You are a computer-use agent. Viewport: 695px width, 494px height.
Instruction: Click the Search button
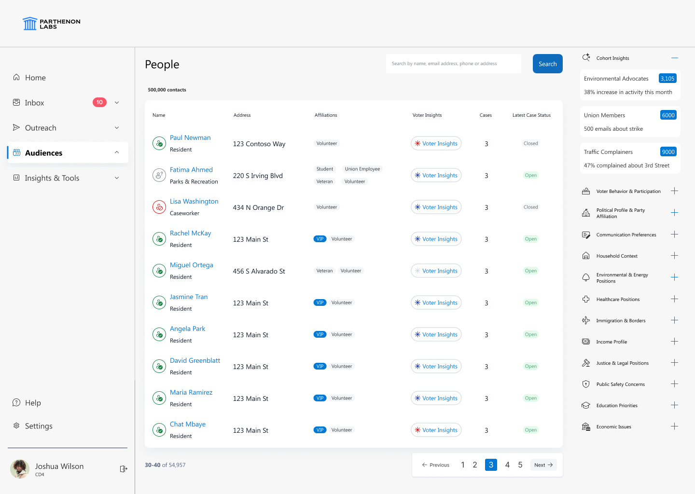pos(548,64)
